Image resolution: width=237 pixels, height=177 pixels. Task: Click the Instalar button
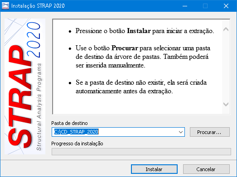click(x=154, y=169)
